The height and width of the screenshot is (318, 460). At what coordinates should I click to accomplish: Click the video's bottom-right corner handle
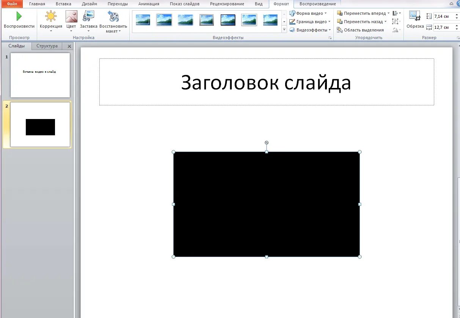[x=360, y=257]
